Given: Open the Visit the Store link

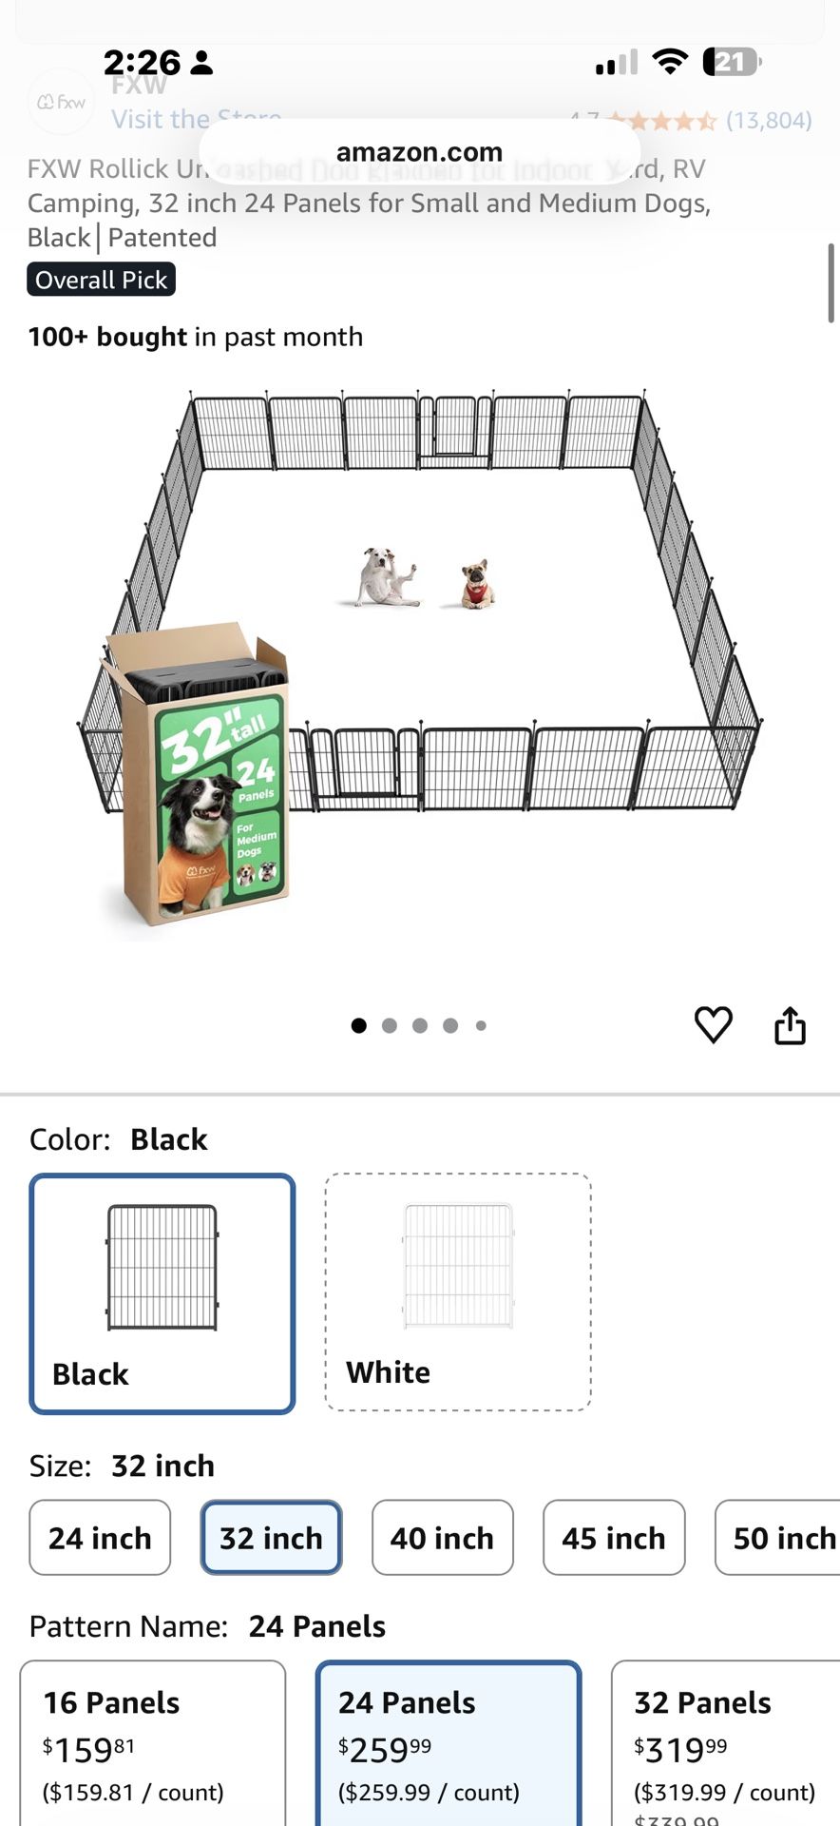Looking at the screenshot, I should point(197,120).
